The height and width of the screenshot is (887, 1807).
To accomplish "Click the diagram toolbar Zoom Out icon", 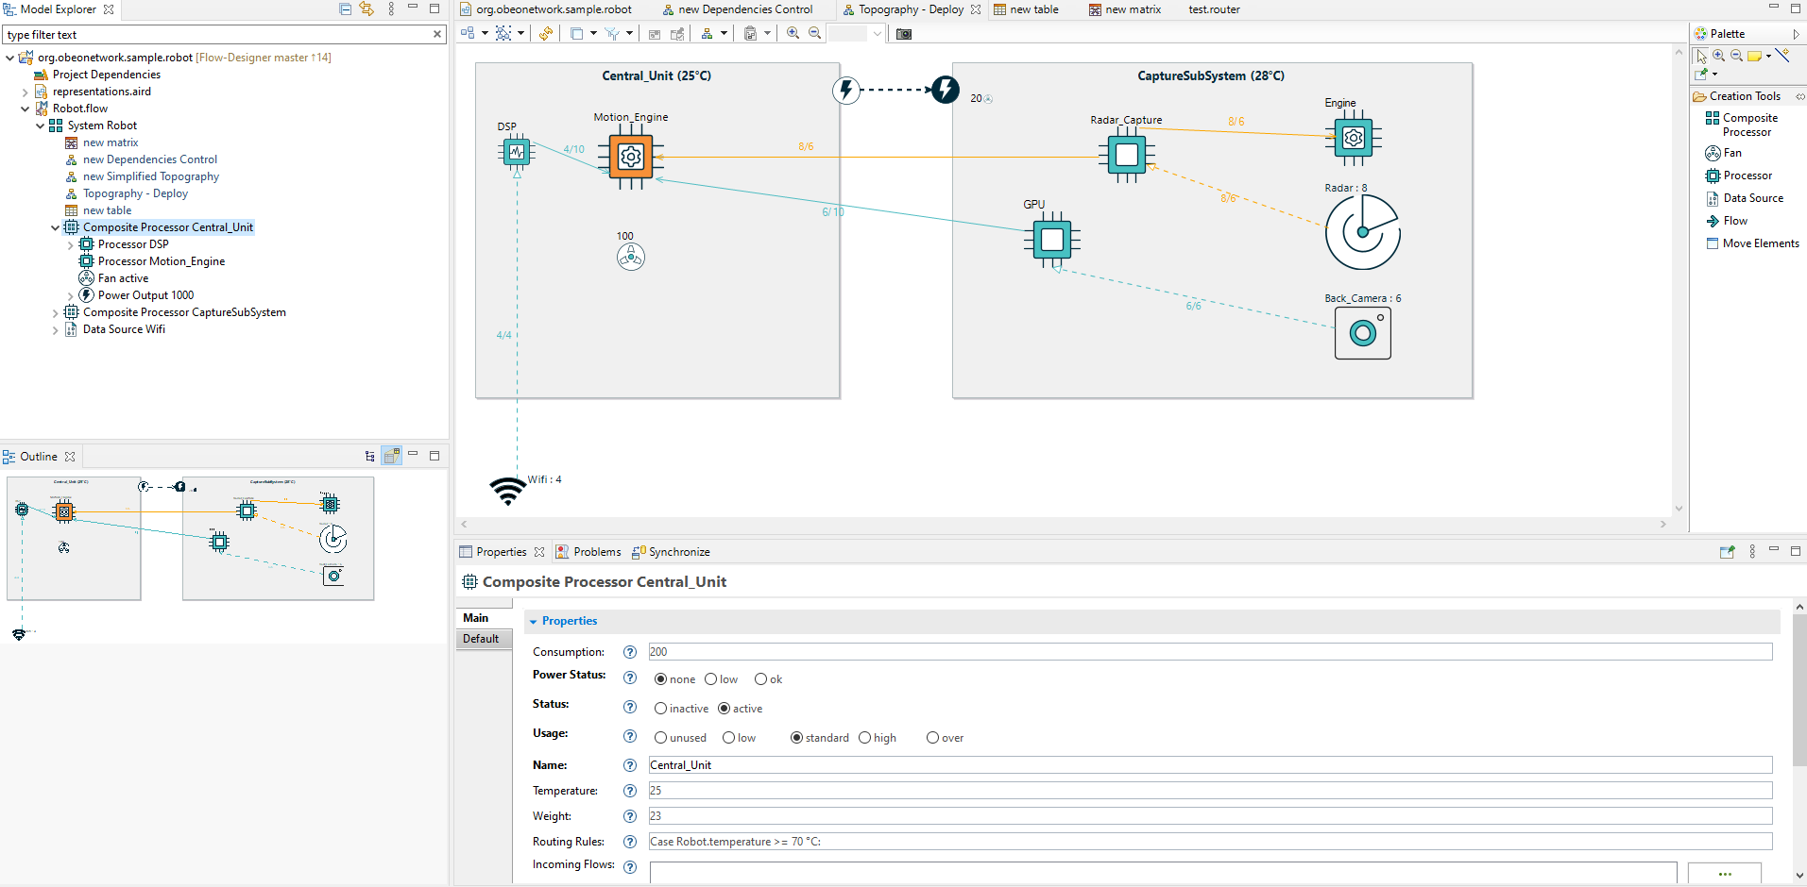I will click(814, 33).
